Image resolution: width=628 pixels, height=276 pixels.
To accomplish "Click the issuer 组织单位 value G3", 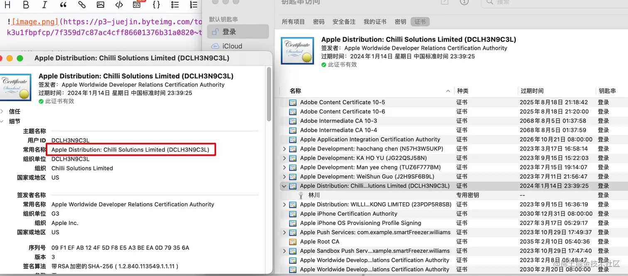I will click(55, 214).
